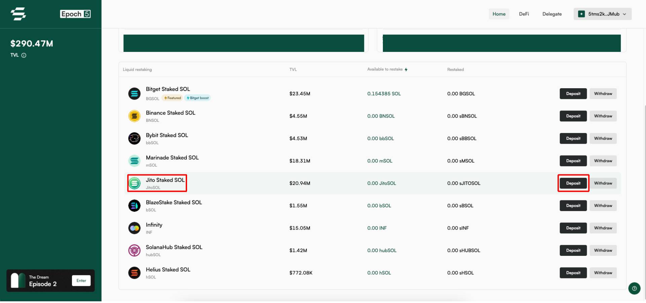Expand the 5tms2k..JMub wallet dropdown
The height and width of the screenshot is (303, 646).
pyautogui.click(x=603, y=14)
